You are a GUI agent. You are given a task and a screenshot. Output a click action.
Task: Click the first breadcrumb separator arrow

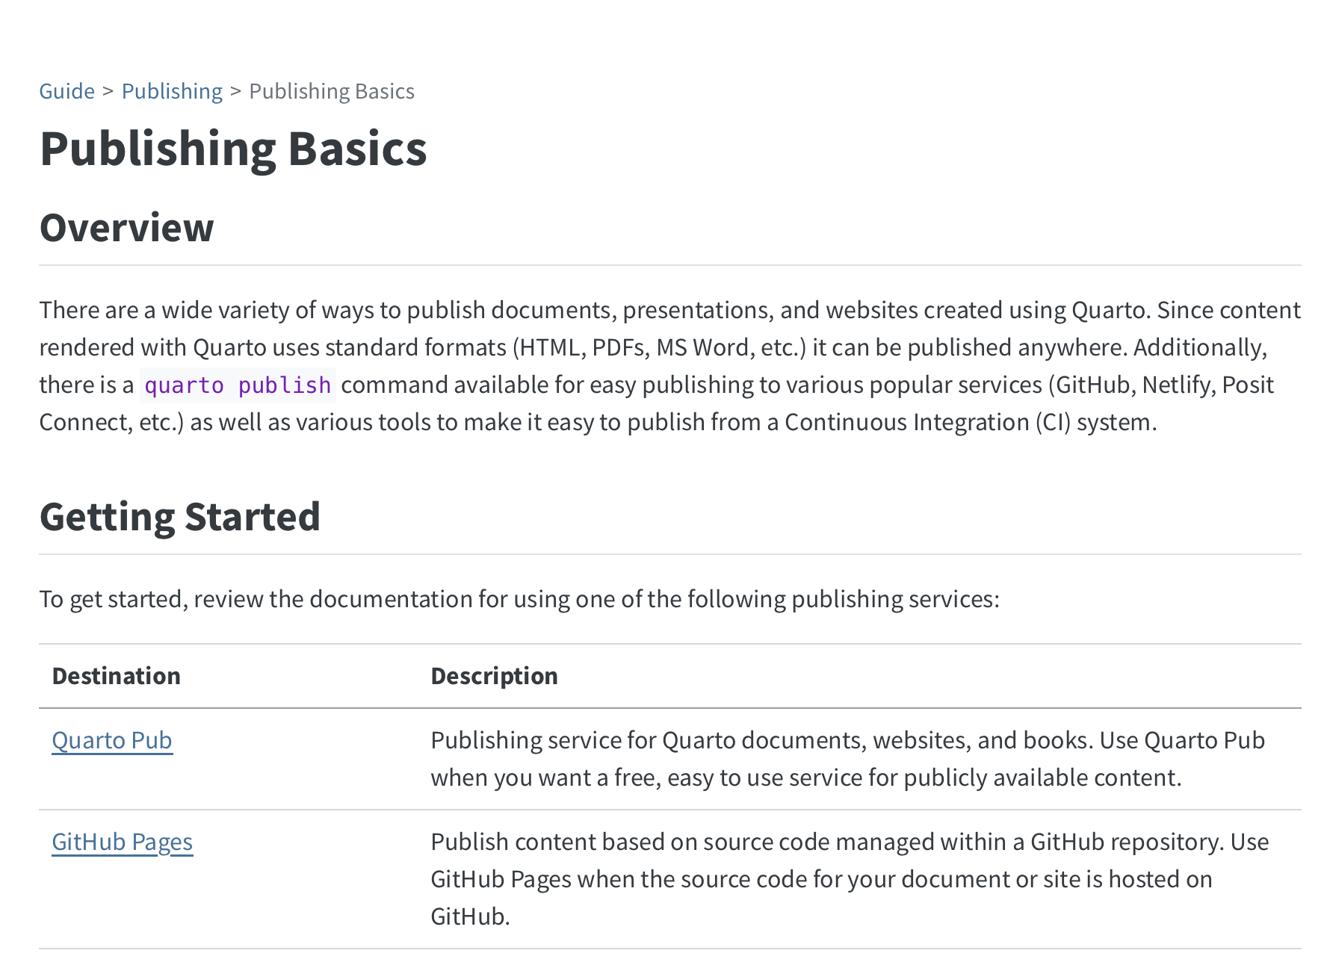click(x=108, y=91)
